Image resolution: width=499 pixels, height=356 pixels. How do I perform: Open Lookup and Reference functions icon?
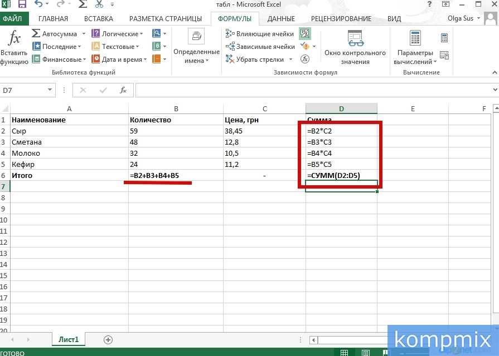coord(159,34)
